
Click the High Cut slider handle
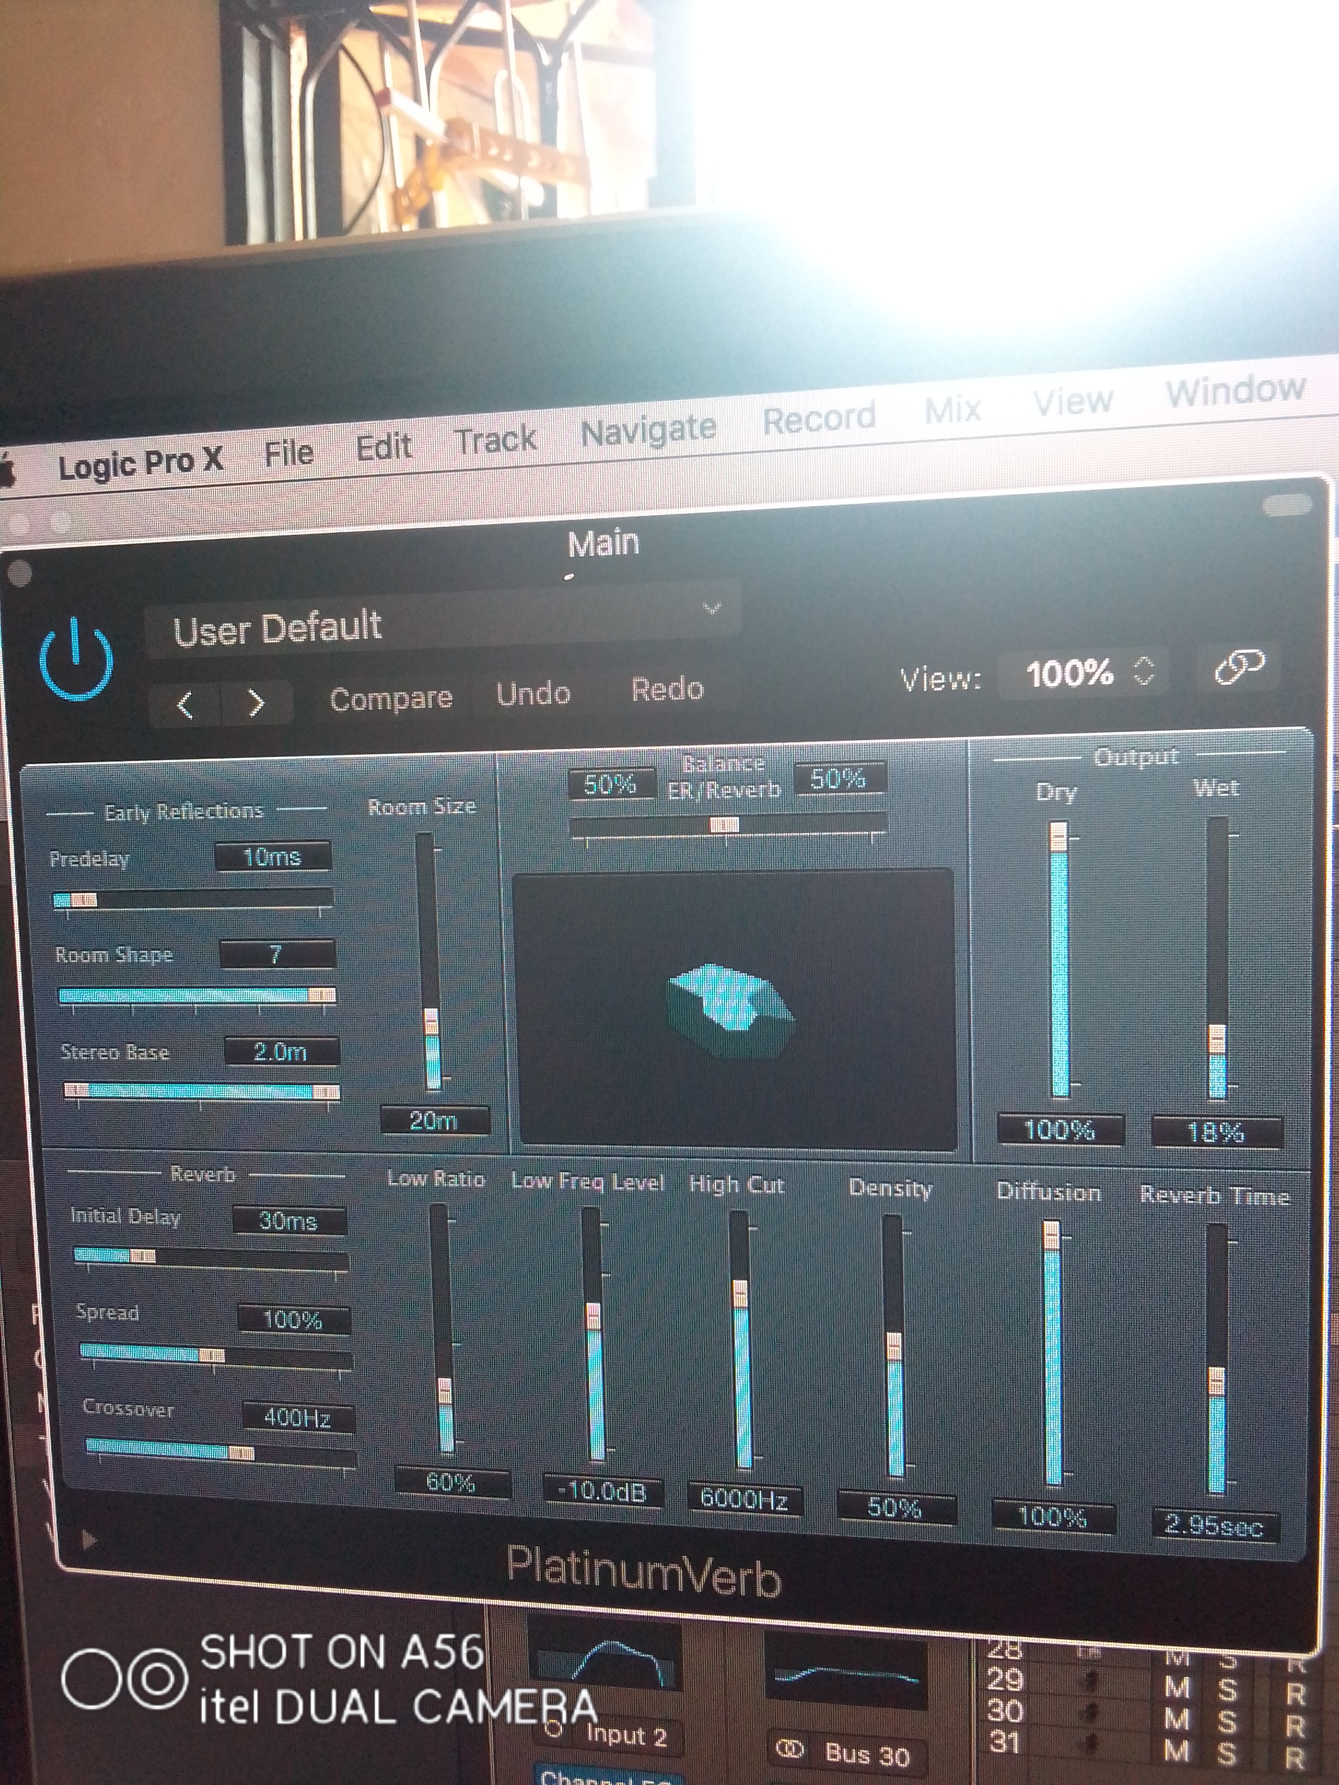(x=740, y=1293)
